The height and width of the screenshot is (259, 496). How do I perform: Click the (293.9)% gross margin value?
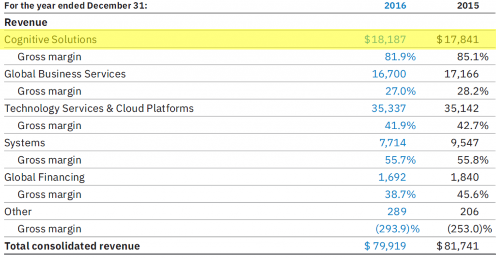396,229
